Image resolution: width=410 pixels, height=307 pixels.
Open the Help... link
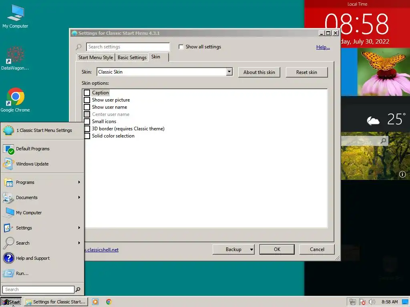click(323, 47)
